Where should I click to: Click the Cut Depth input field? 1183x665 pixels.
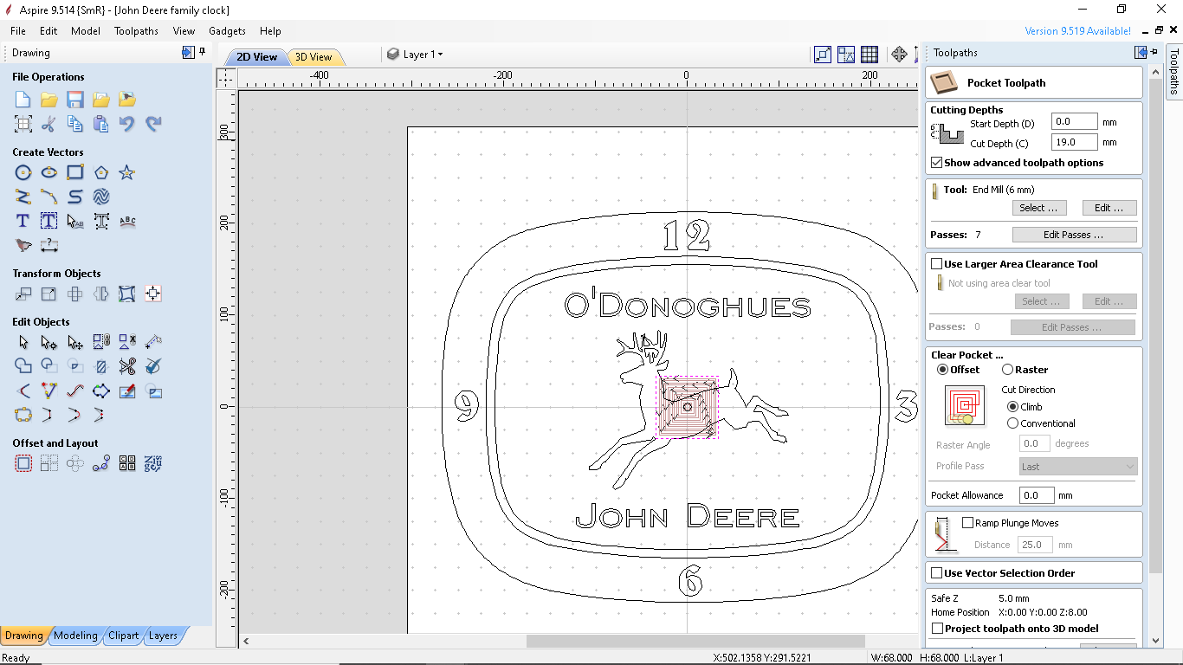click(x=1073, y=141)
